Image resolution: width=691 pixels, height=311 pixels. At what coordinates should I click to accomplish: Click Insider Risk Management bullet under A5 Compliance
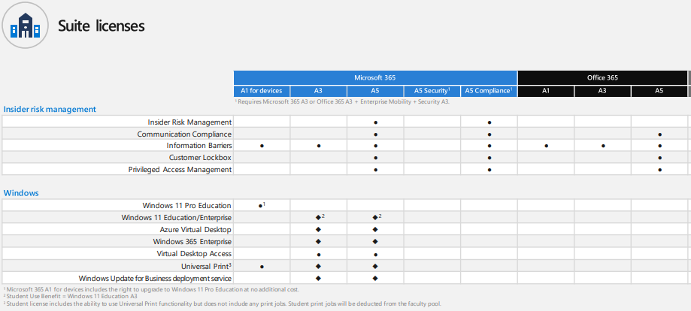(489, 122)
